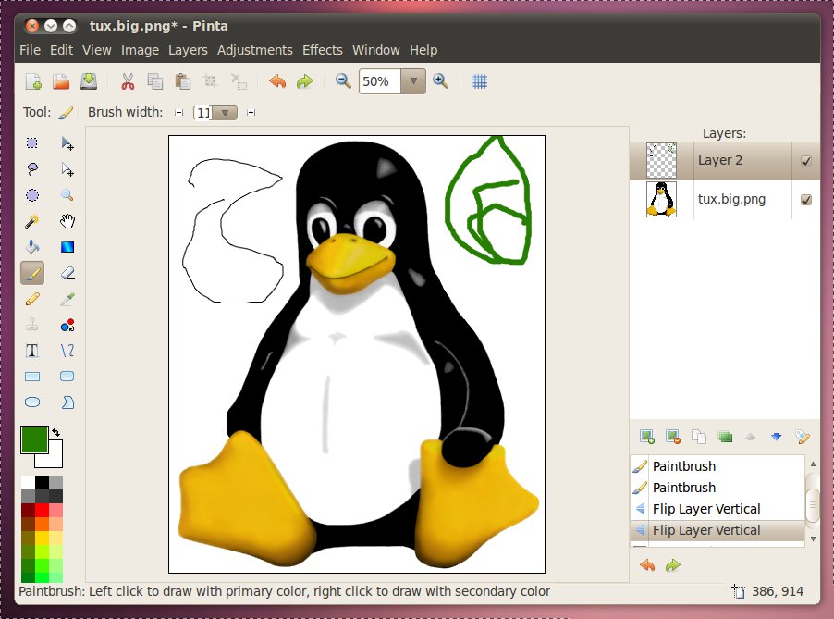Expand the brush width dropdown
Image resolution: width=834 pixels, height=619 pixels.
tap(225, 113)
